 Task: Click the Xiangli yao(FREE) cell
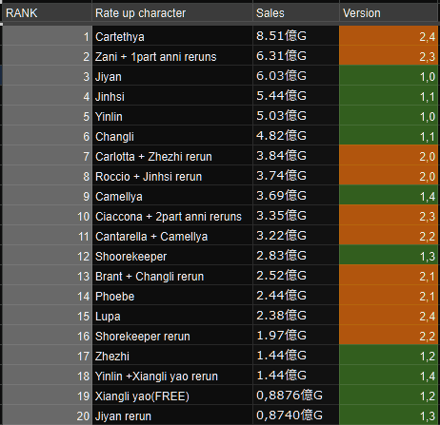[x=172, y=396]
